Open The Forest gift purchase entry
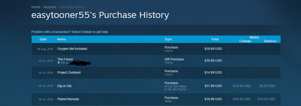Screen dimensions: 301x106 [65, 59]
